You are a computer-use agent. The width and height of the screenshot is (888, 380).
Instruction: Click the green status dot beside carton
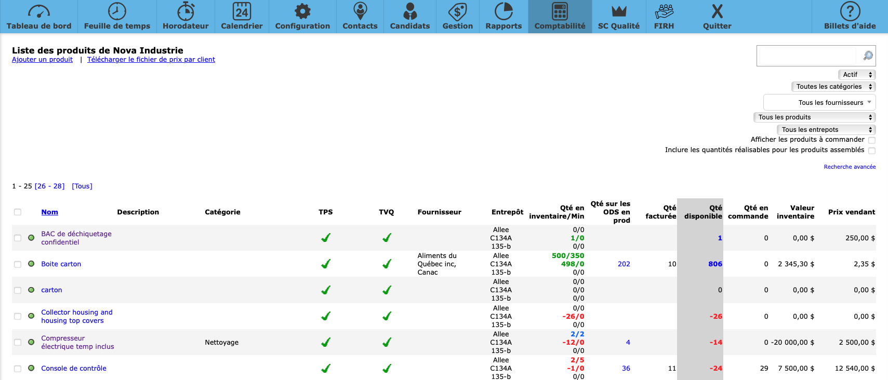pyautogui.click(x=31, y=290)
